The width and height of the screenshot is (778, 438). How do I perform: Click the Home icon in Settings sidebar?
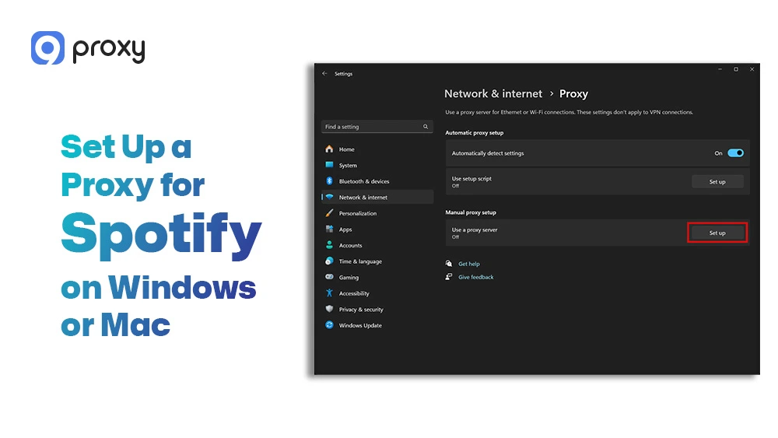[329, 149]
